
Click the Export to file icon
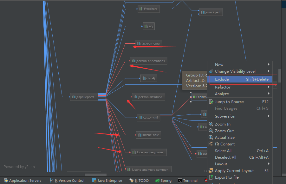pos(211,177)
